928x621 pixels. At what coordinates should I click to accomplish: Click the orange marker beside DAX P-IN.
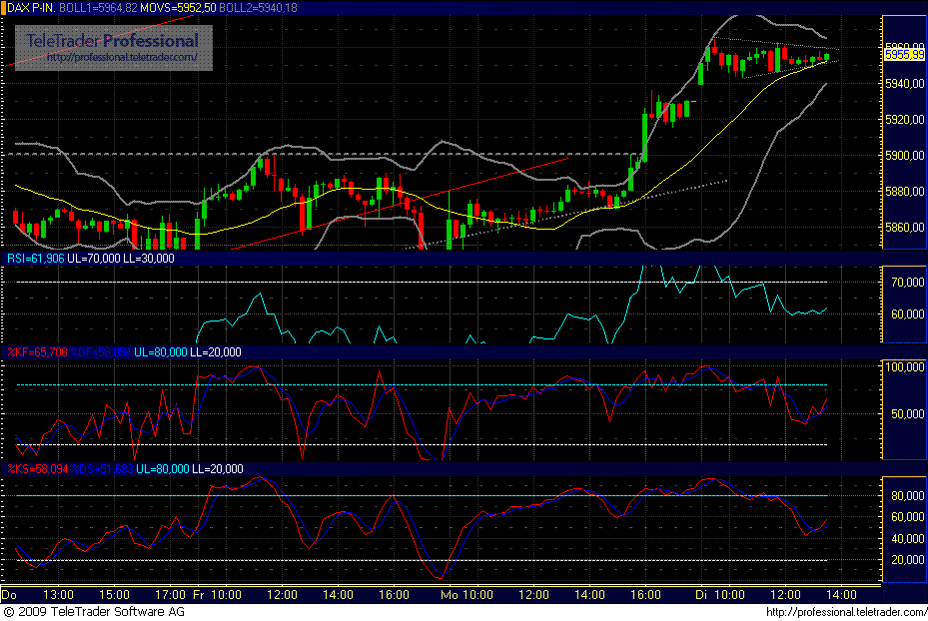(x=3, y=8)
